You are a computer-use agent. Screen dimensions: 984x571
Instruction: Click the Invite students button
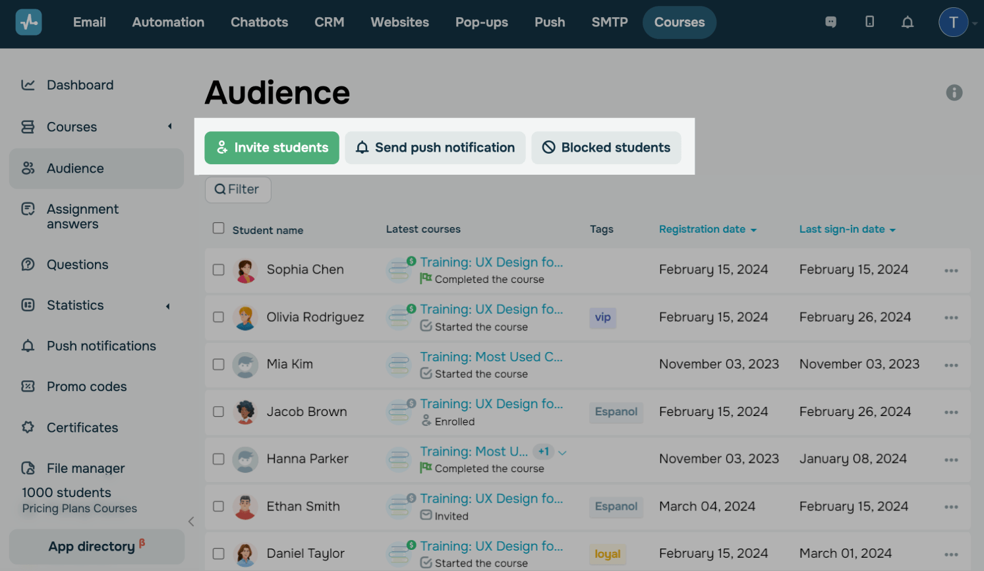click(x=272, y=148)
